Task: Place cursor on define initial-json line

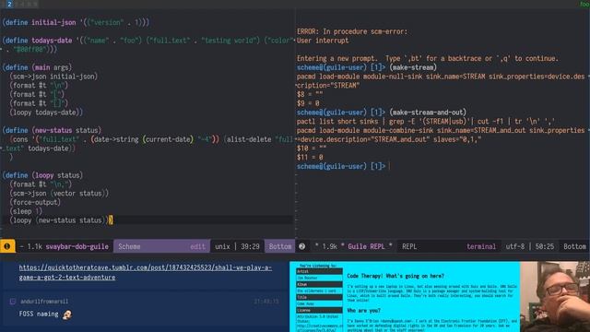Action: (x=76, y=22)
